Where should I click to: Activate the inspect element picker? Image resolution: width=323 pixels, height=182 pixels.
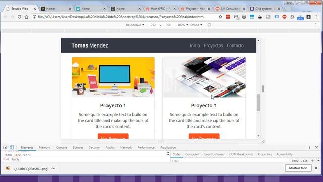click(x=5, y=147)
